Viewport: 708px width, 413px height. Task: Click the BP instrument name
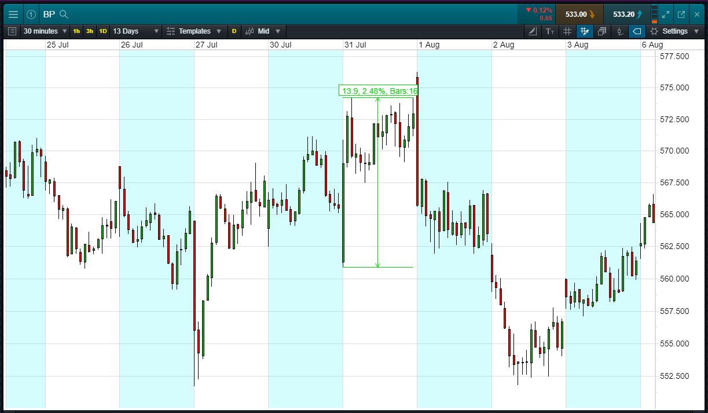[49, 14]
